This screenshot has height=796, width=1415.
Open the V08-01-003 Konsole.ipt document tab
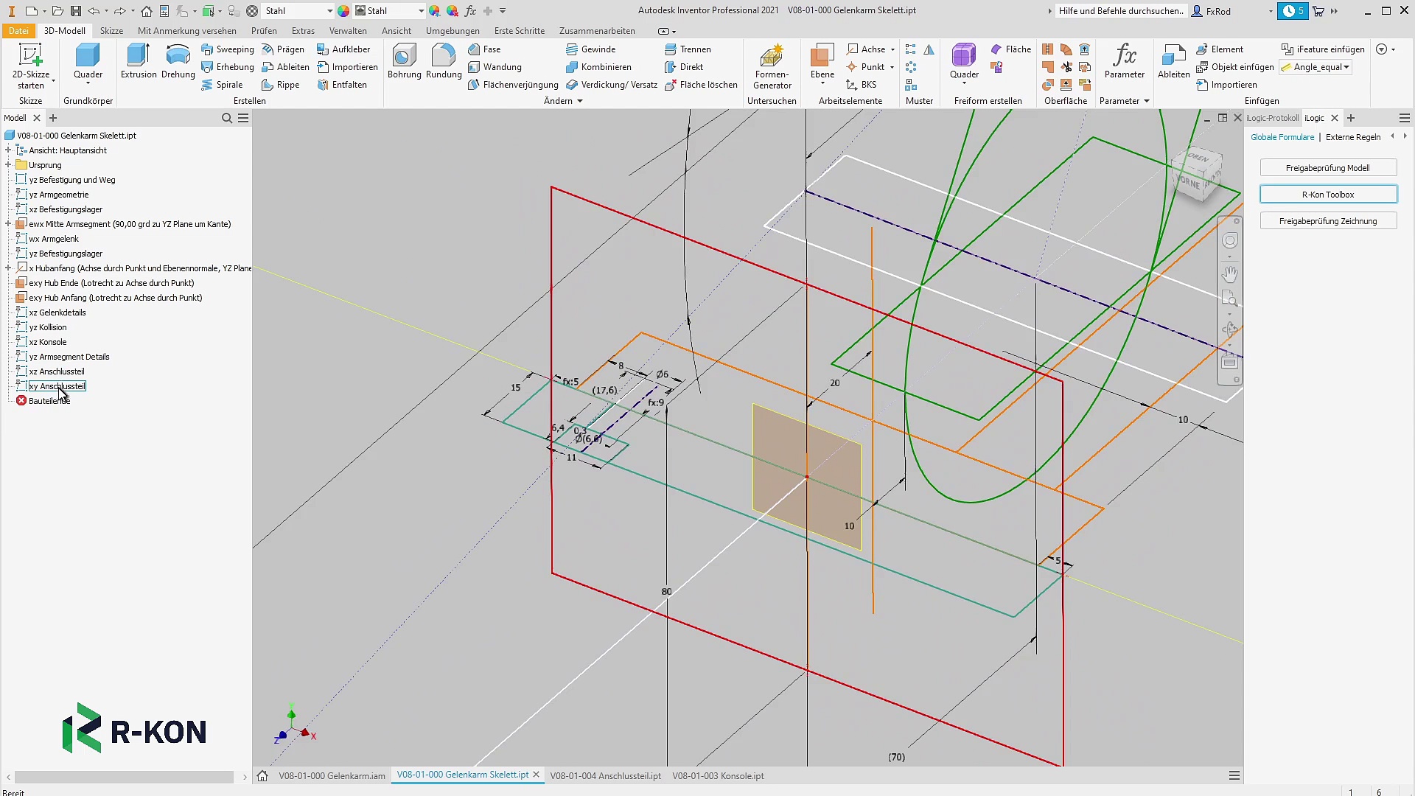[718, 775]
